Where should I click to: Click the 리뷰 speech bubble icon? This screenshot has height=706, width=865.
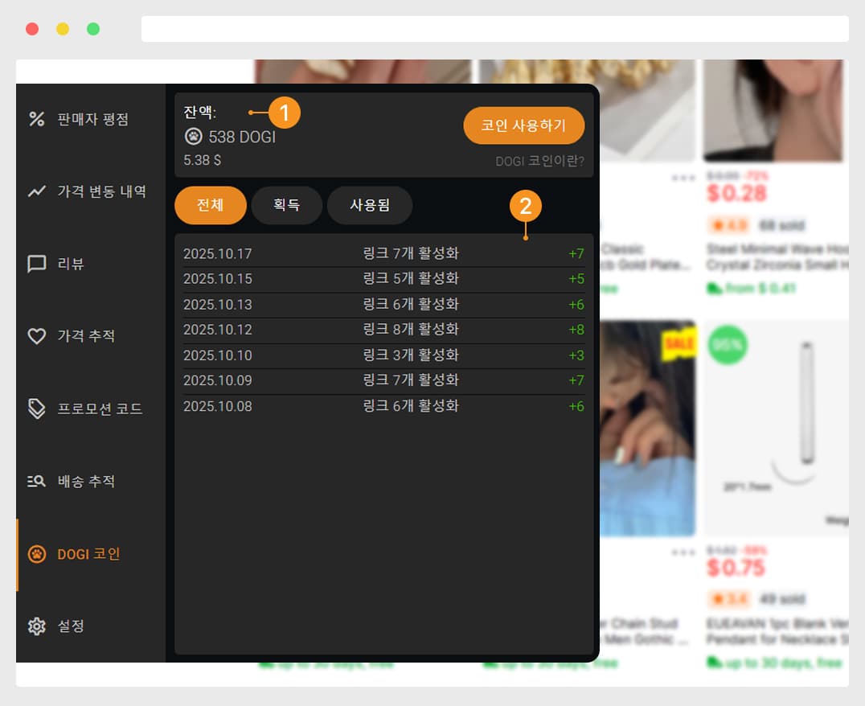(36, 264)
